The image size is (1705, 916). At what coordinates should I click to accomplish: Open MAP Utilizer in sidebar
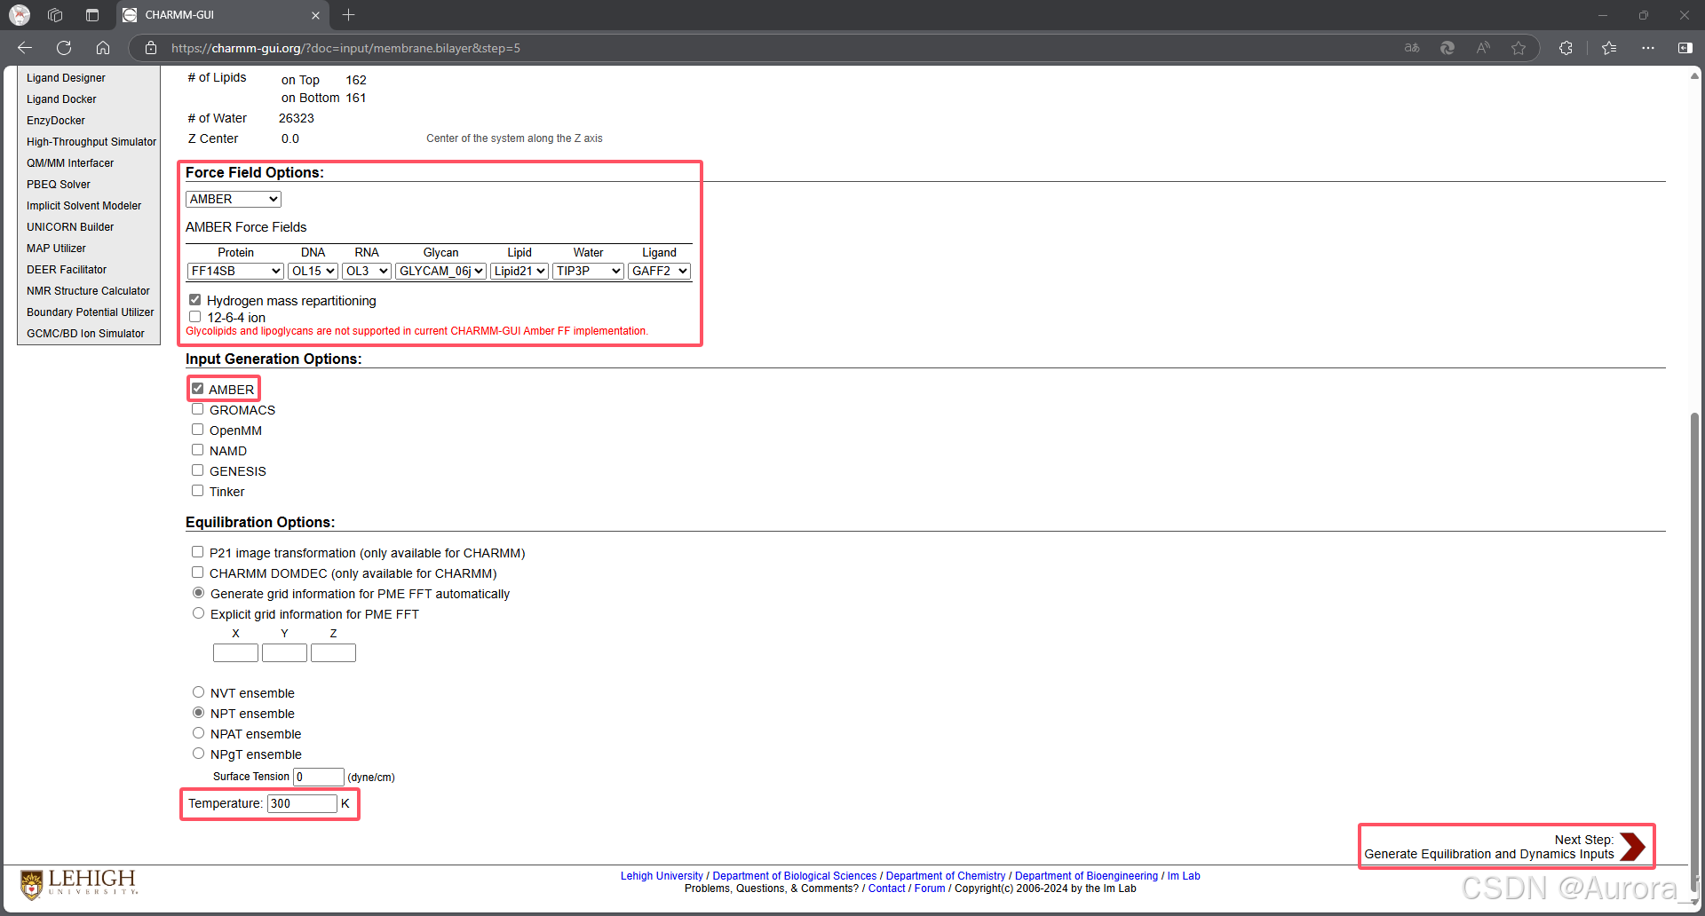[x=56, y=249]
